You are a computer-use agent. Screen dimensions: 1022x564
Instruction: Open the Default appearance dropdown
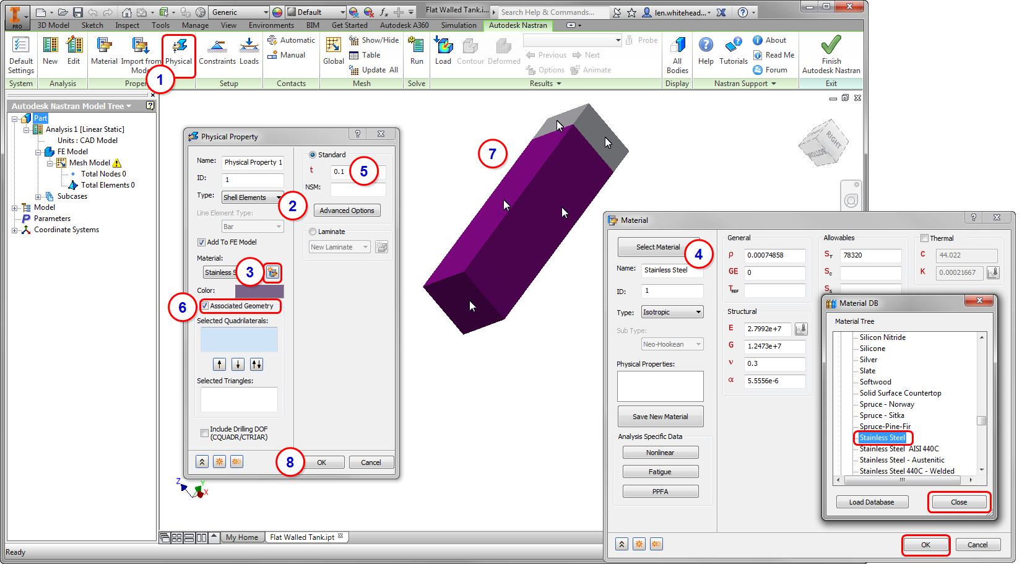pos(316,12)
